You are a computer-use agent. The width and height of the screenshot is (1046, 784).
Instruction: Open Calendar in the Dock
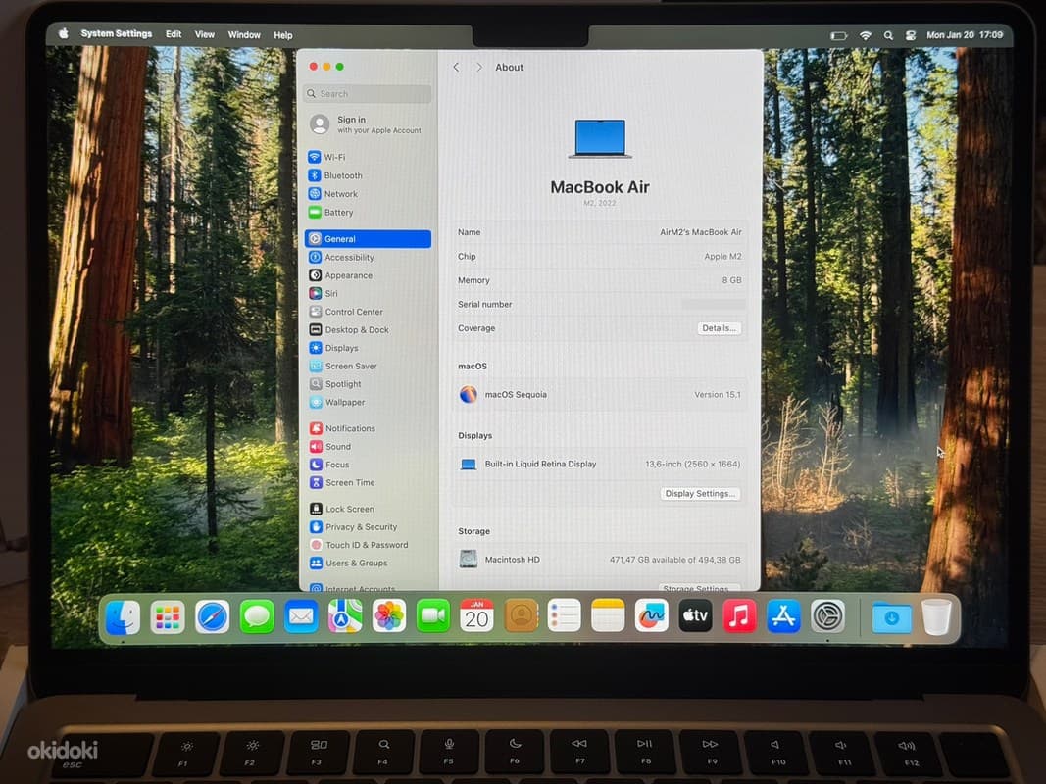(x=477, y=615)
